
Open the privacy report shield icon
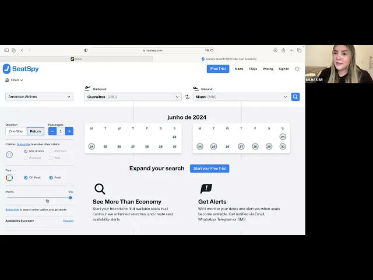pos(86,50)
